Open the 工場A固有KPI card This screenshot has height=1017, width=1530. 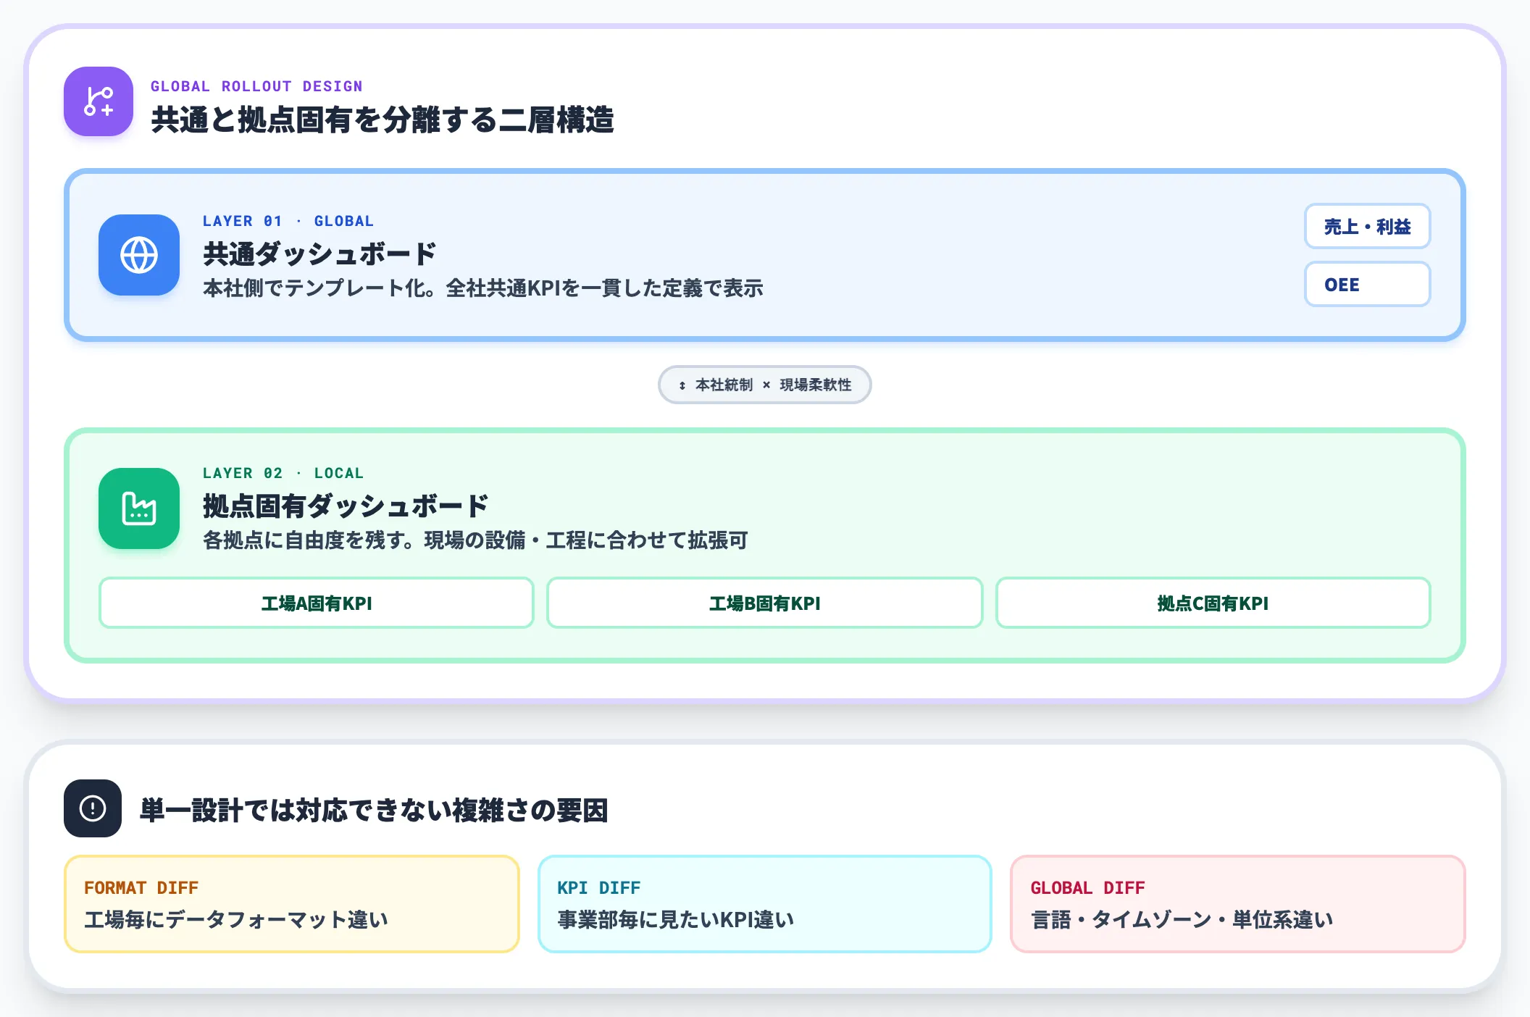317,603
